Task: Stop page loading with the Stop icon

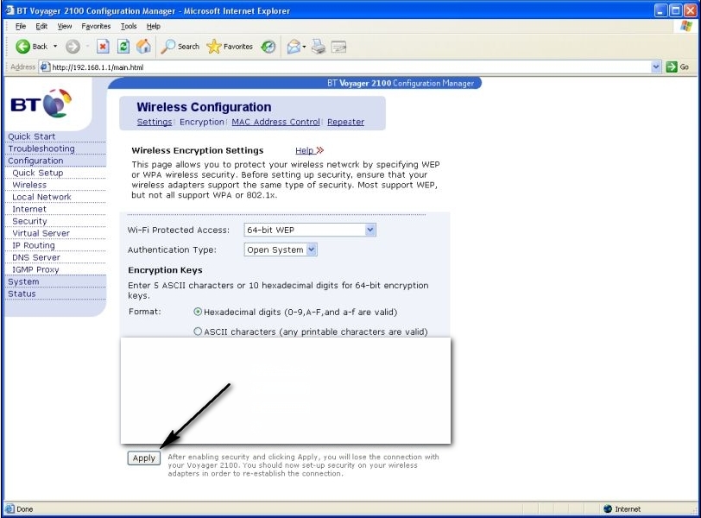Action: point(103,47)
